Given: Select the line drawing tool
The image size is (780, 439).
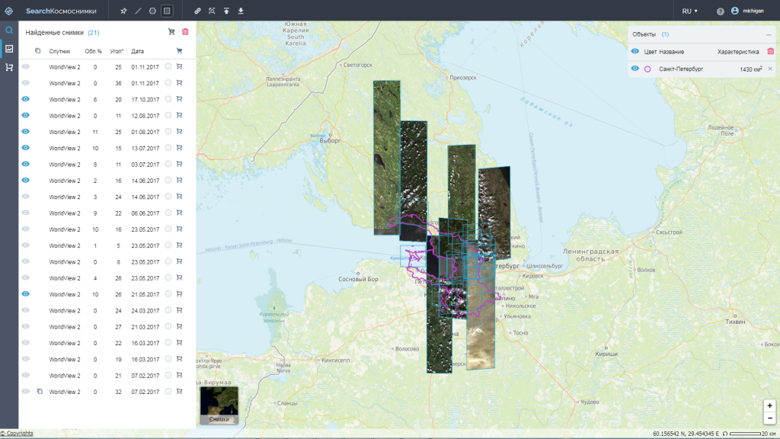Looking at the screenshot, I should (x=138, y=11).
